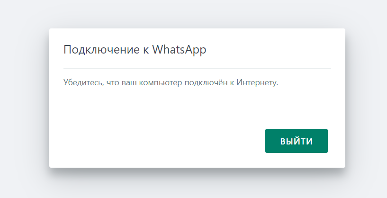This screenshot has height=198, width=387.
Task: Click the word Убедитесь in the message
Action: tap(84, 82)
